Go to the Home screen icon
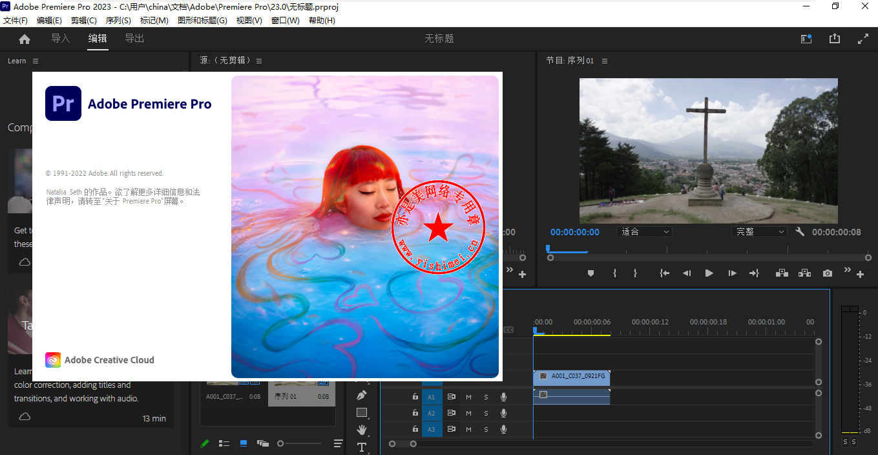878x455 pixels. pos(25,39)
